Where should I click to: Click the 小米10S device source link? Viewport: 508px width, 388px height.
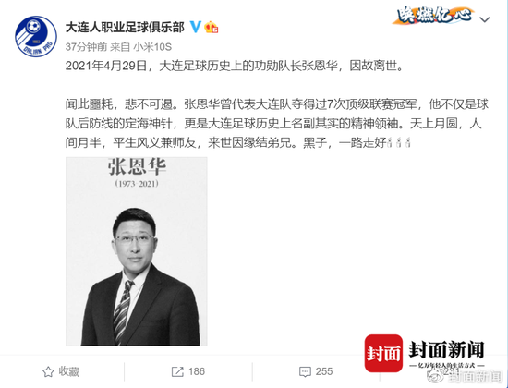click(152, 47)
